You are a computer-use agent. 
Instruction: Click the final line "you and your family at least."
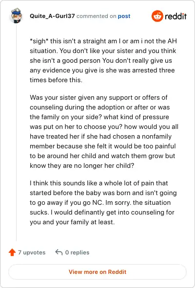(72, 222)
